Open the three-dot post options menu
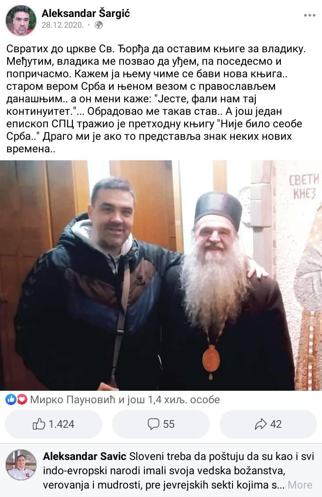Image resolution: width=322 pixels, height=497 pixels. point(309,15)
